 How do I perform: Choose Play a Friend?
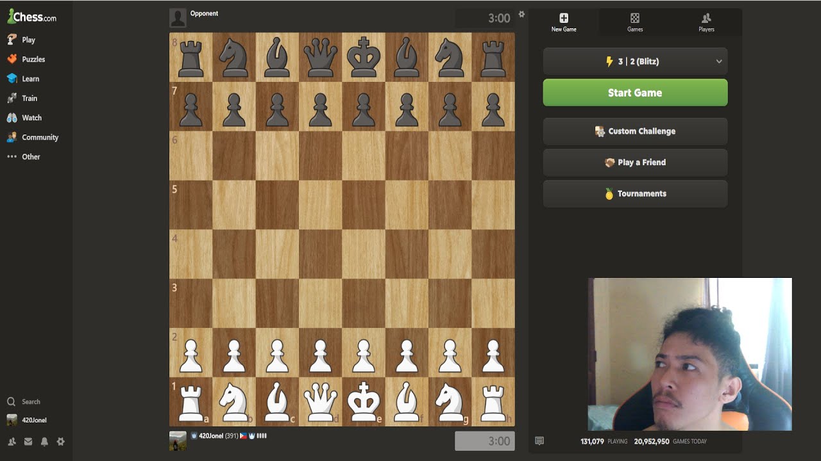(635, 163)
